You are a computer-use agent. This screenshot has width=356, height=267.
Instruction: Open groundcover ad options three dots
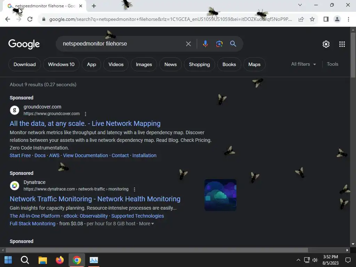86,114
